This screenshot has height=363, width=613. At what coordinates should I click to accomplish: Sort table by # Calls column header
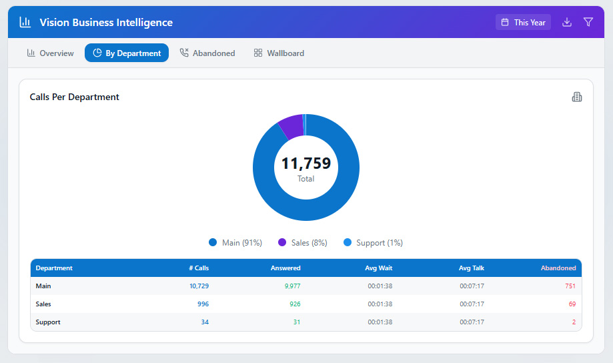[x=199, y=268]
